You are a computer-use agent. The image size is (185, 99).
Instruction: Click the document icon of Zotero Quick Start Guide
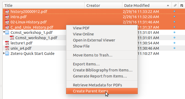pyautogui.click(x=7, y=54)
